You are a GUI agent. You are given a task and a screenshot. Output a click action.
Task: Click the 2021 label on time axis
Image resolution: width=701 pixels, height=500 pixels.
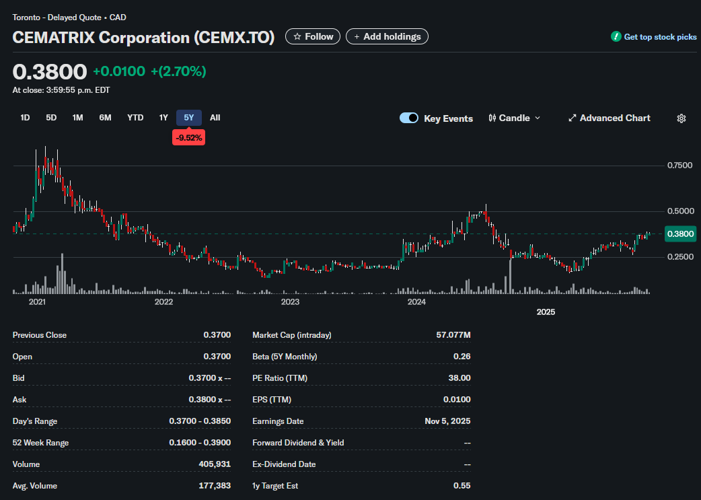pos(37,302)
